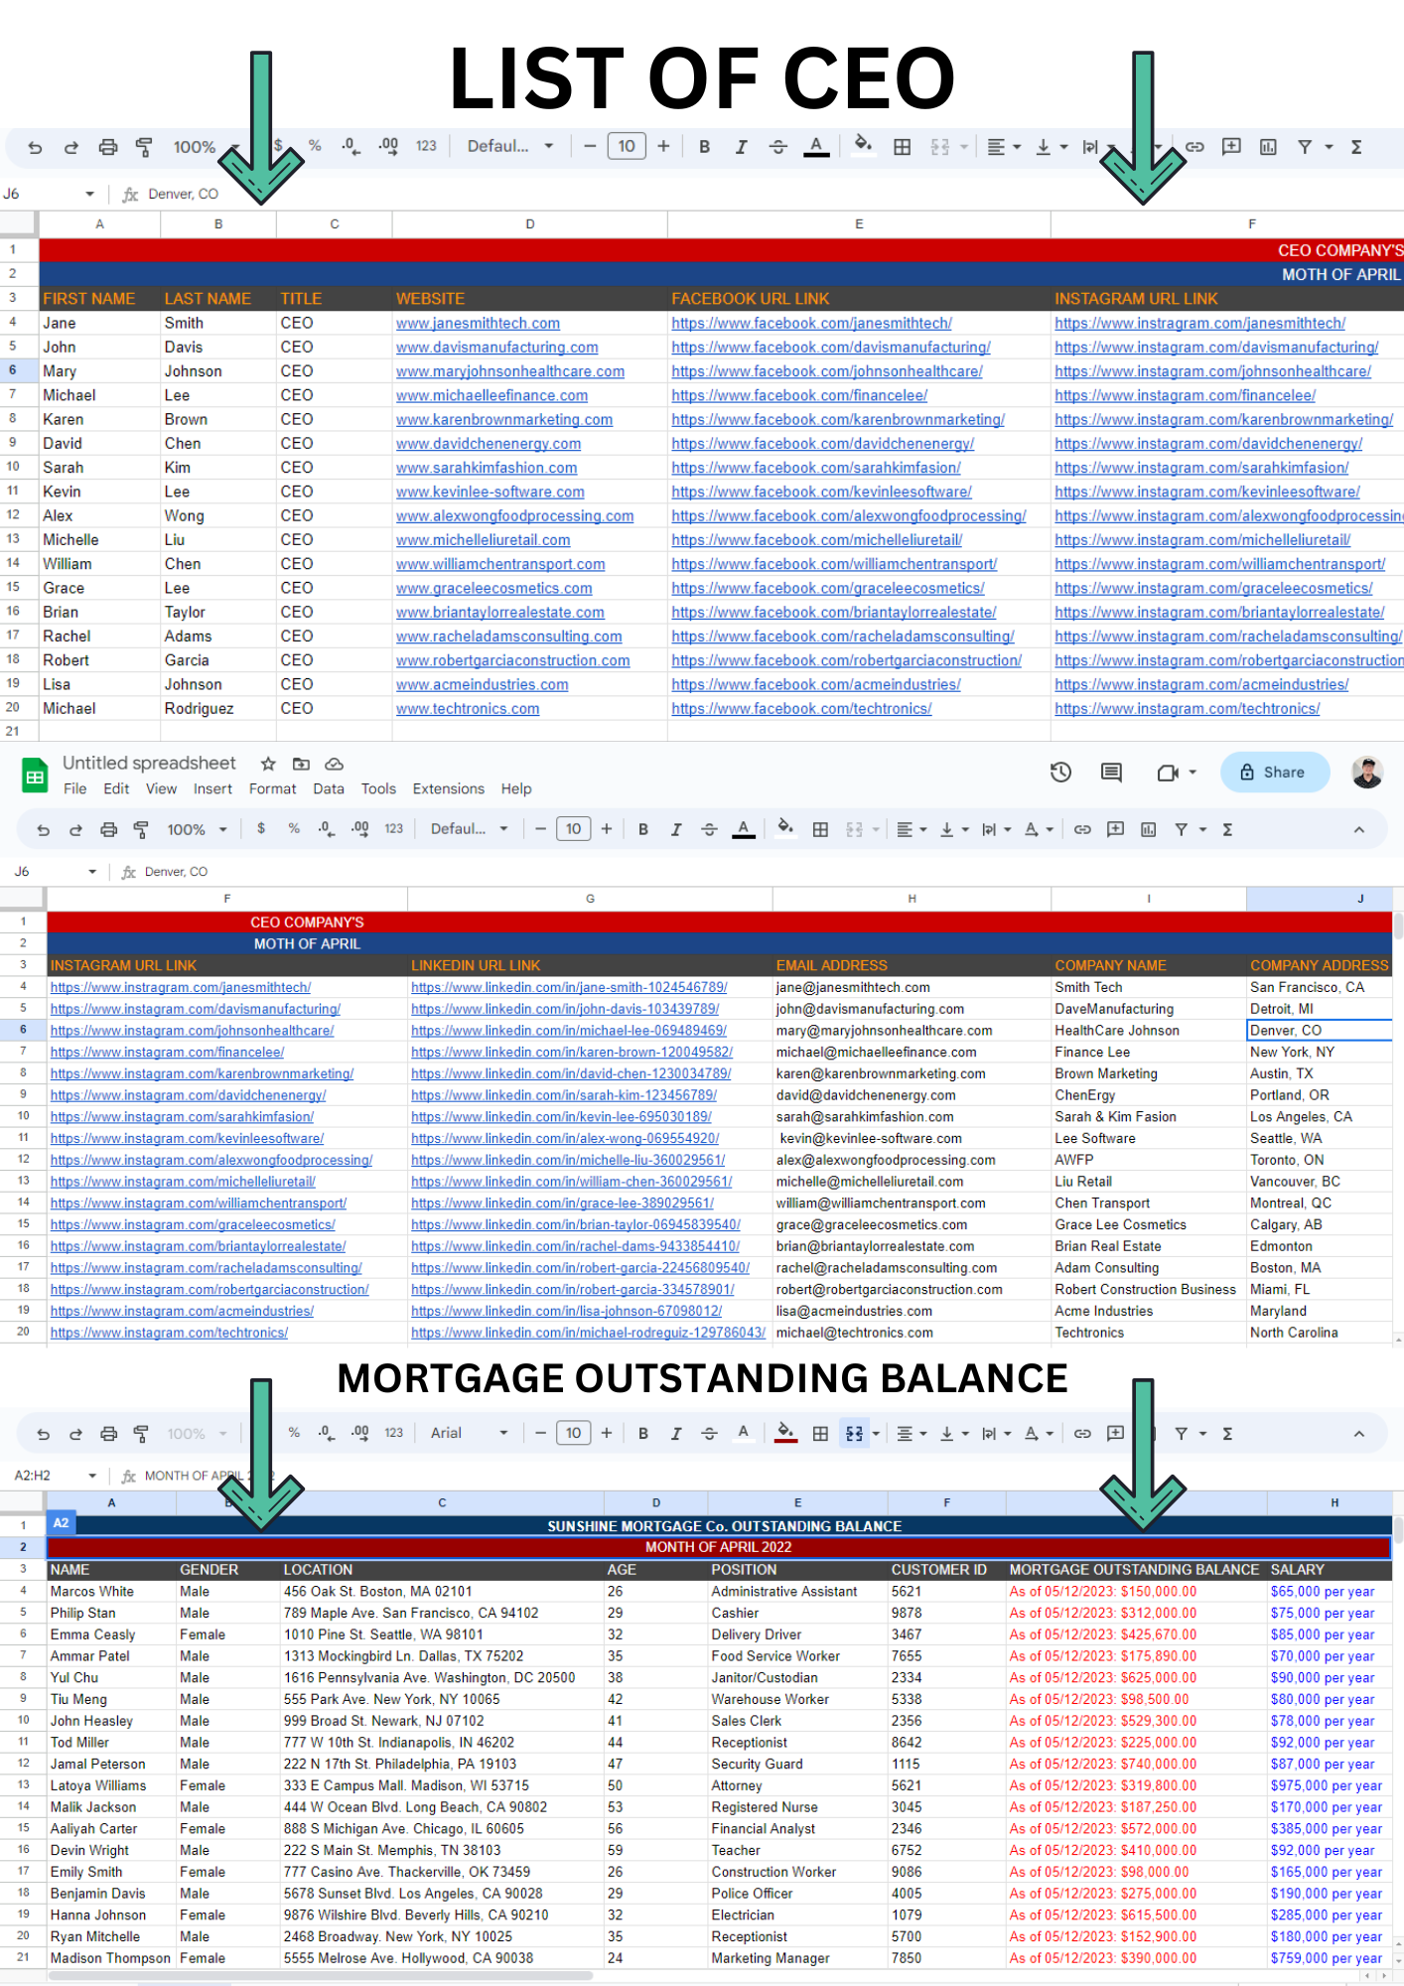Open Borders tool in Untitled spreadsheet toolbar
Screen dimensions: 1404x1986
point(820,829)
